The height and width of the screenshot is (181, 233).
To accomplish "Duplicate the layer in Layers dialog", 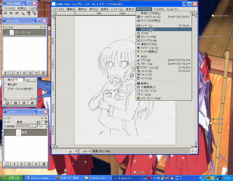I will click(x=29, y=164).
